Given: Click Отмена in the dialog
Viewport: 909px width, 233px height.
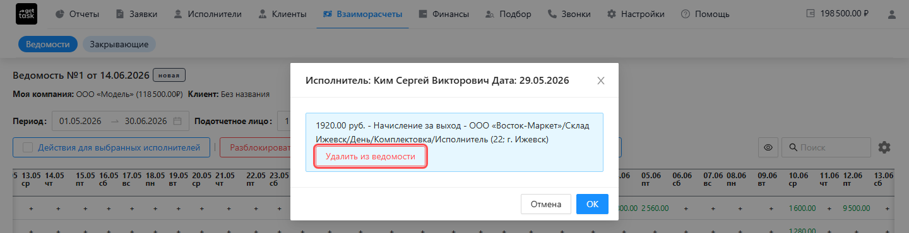Looking at the screenshot, I should 546,204.
